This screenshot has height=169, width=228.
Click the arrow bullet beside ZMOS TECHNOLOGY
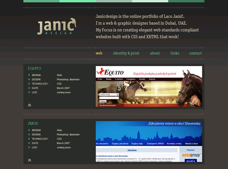[29, 139]
